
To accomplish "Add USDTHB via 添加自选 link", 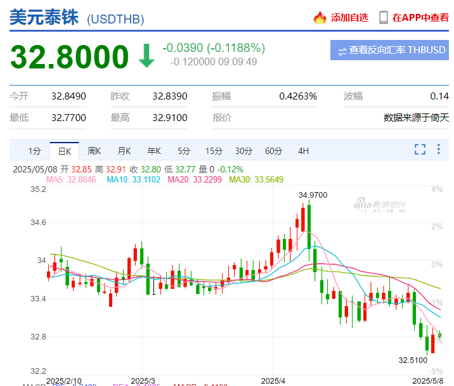I will 349,18.
